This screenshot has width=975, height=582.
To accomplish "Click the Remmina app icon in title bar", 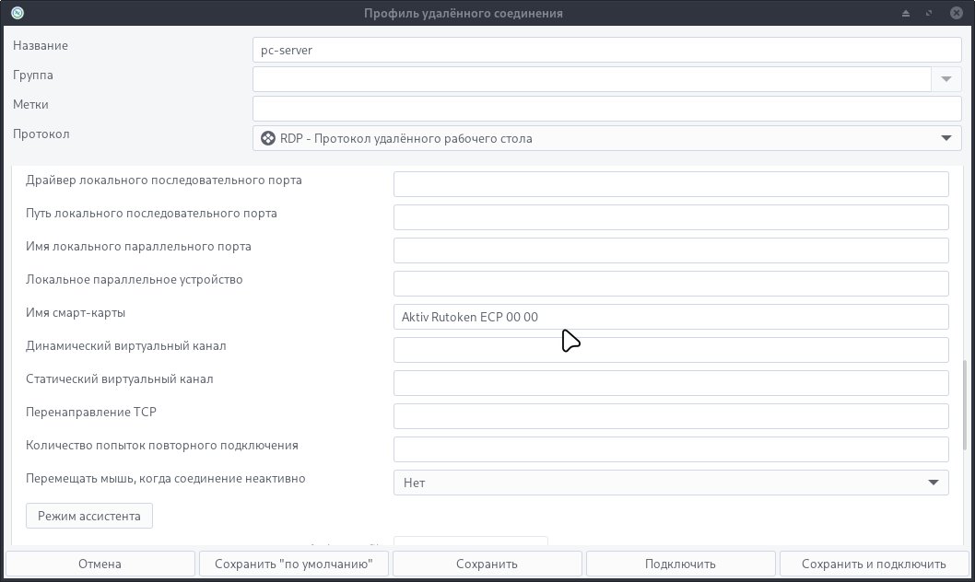I will [17, 13].
